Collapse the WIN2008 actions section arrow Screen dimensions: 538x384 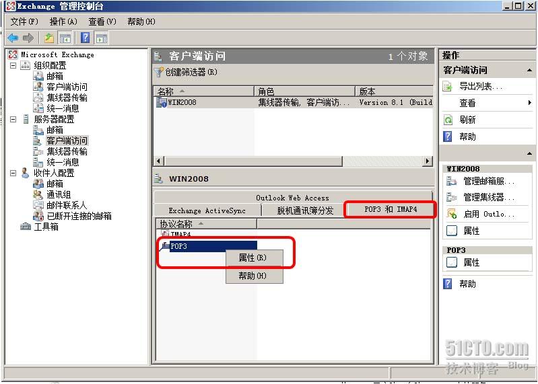point(529,153)
